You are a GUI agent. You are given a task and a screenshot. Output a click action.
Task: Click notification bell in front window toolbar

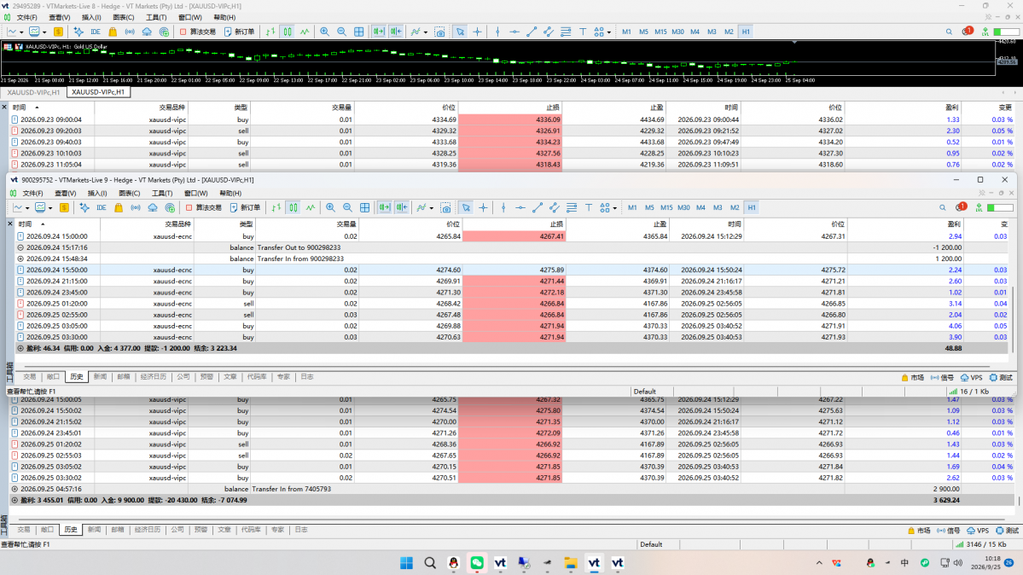coord(961,207)
